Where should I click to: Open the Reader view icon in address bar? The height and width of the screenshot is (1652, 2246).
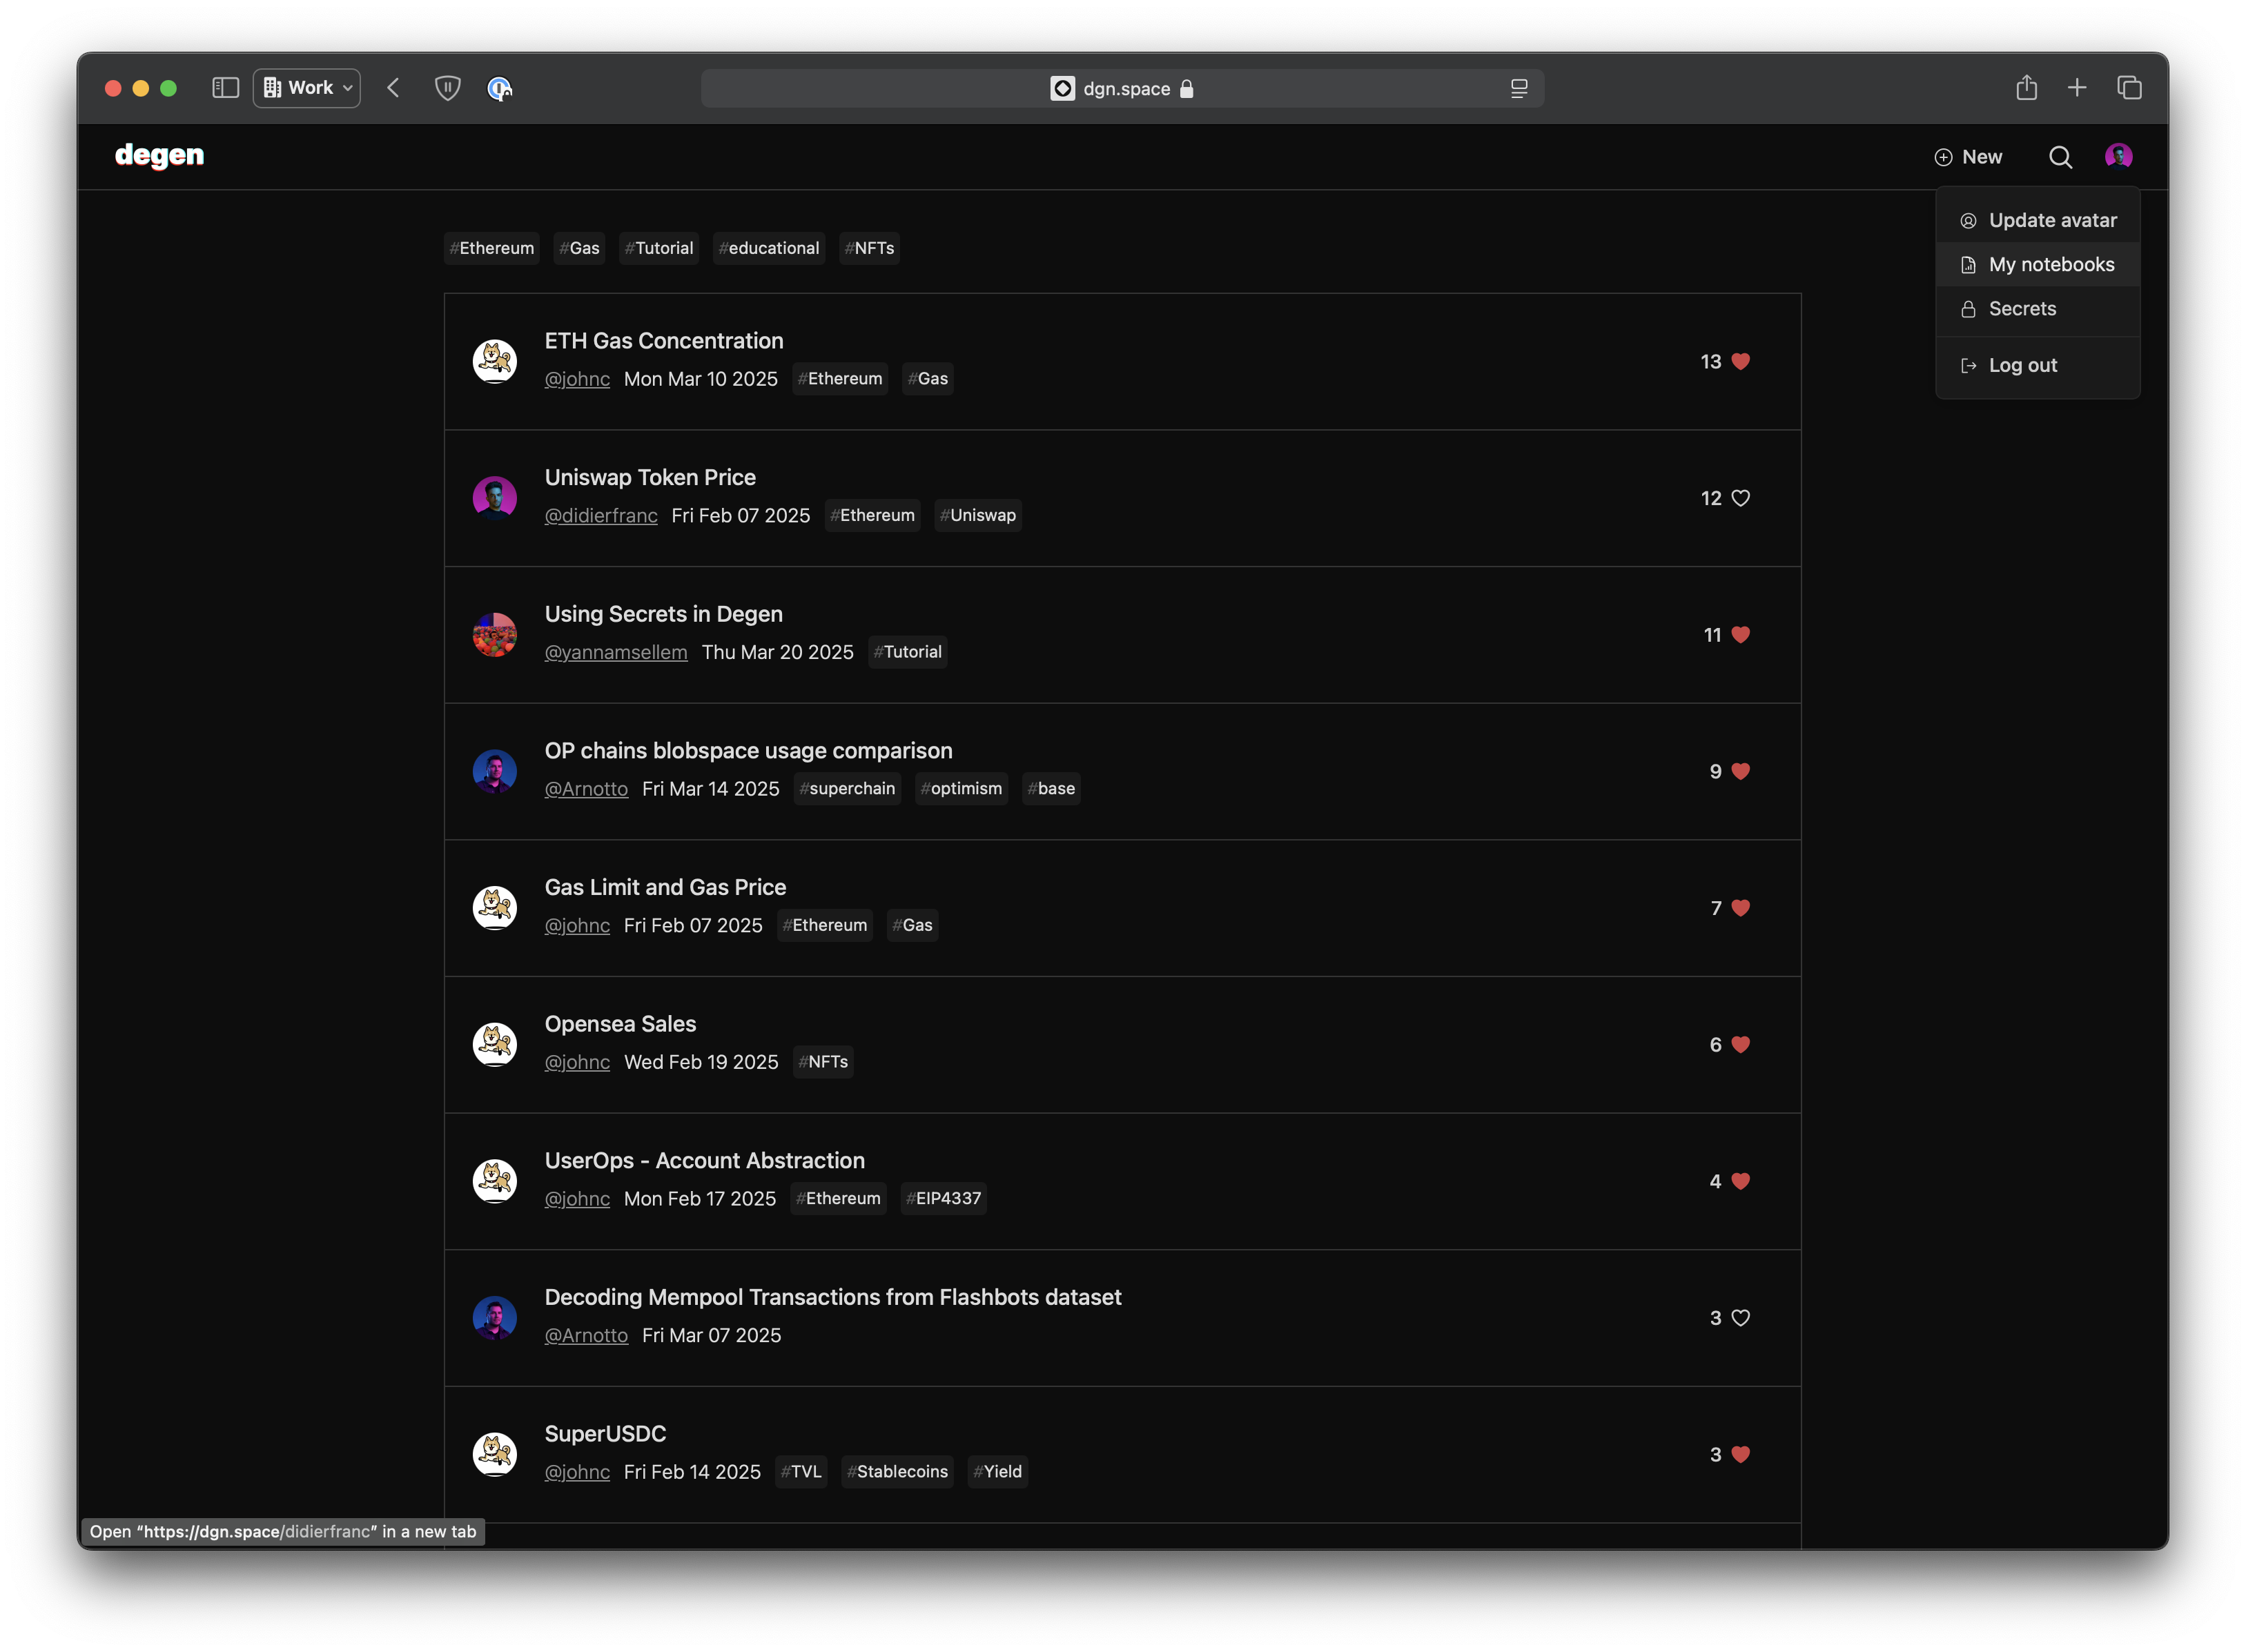click(x=1518, y=88)
